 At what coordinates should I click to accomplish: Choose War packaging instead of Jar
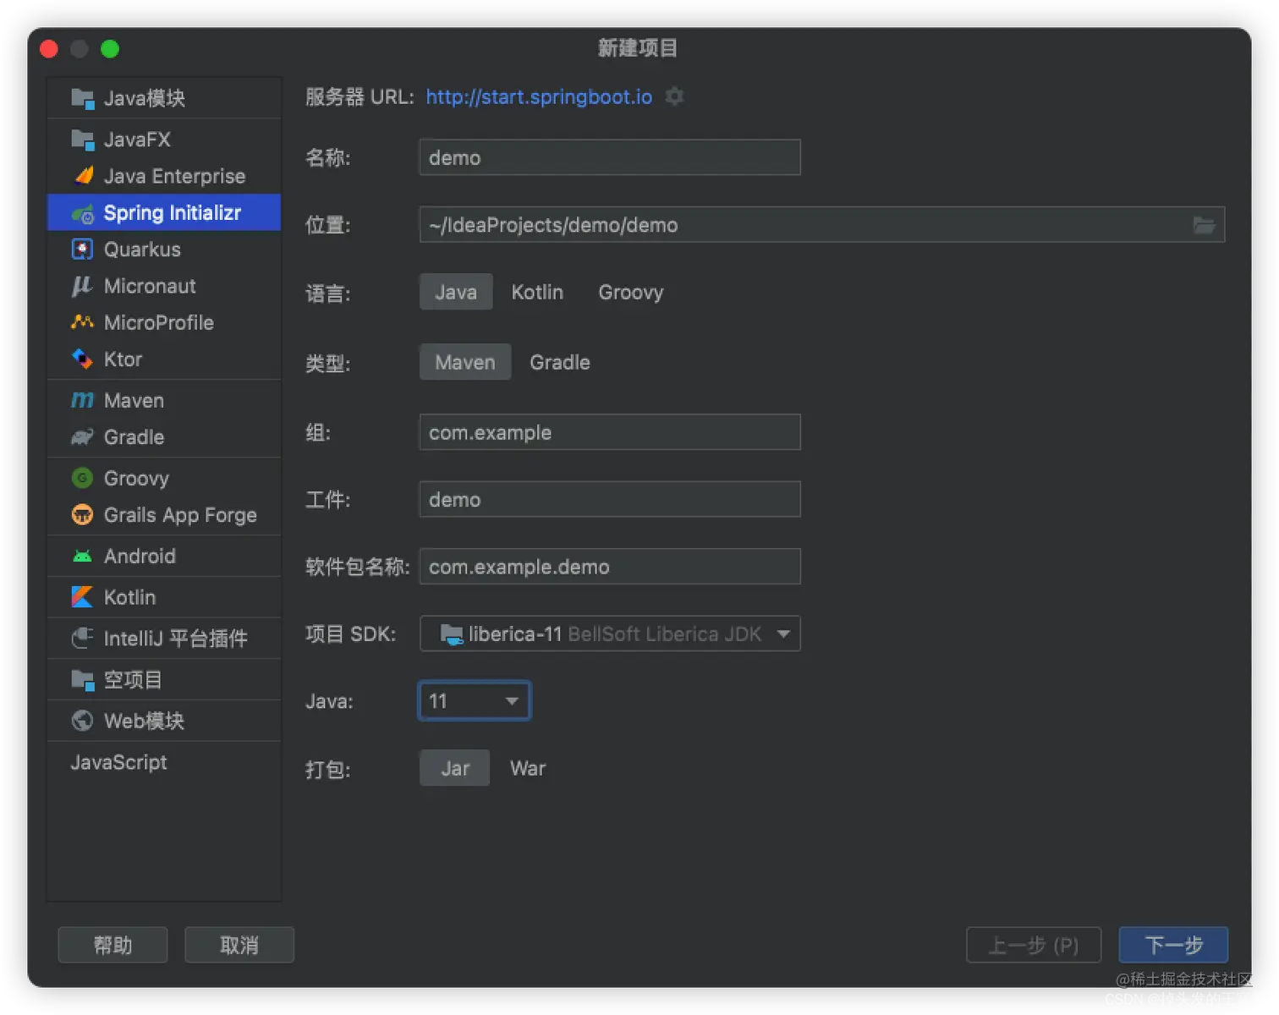[527, 768]
